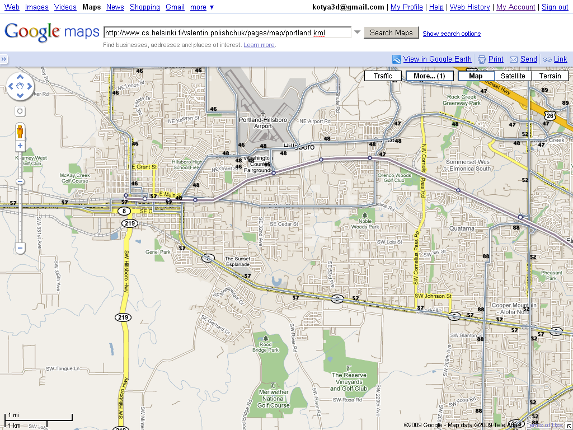
Task: Go to Images link in top bar
Action: point(36,7)
